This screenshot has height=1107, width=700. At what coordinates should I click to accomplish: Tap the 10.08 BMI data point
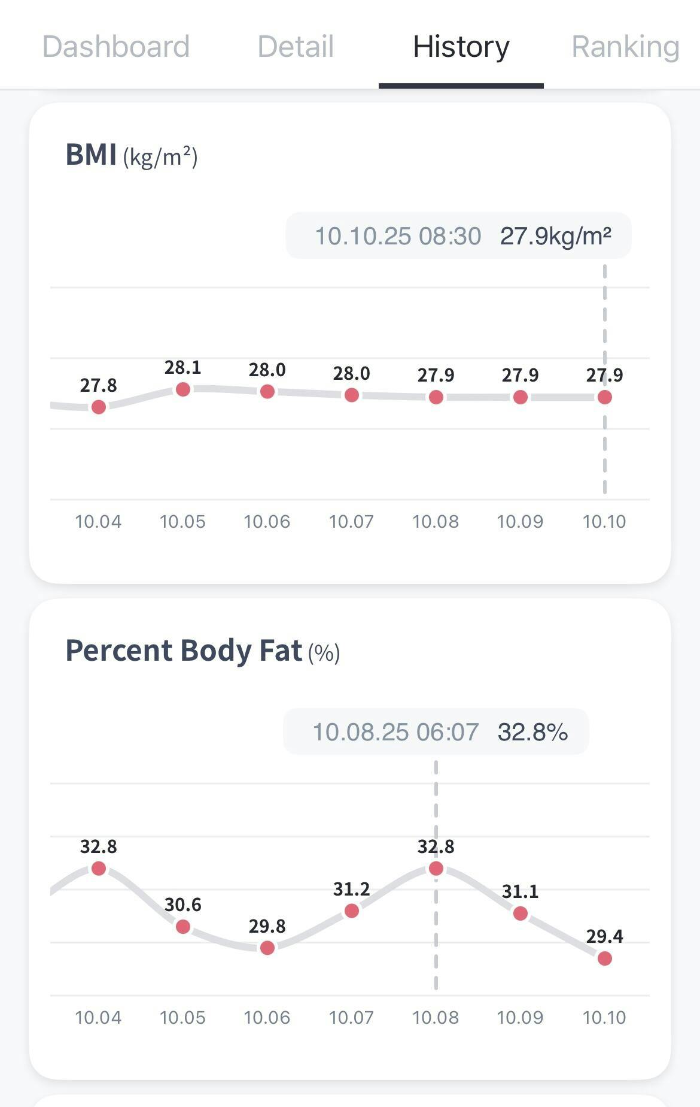[436, 397]
